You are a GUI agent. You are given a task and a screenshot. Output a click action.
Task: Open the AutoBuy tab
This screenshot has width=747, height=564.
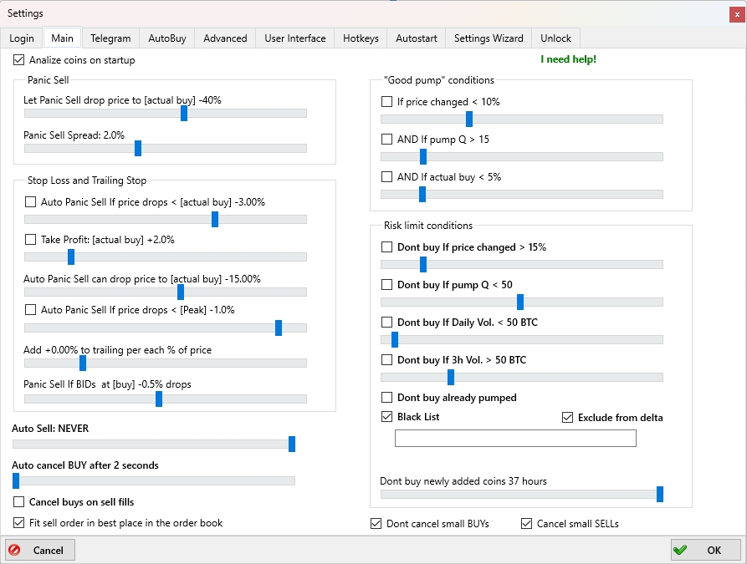(167, 38)
